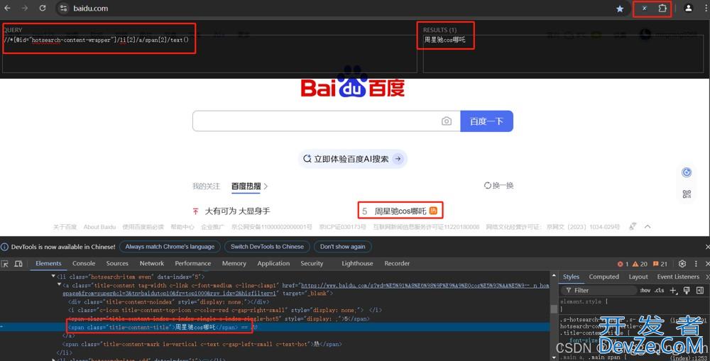Open the QR code icon on right
Viewport: 710px width, 361px height.
coord(687,194)
